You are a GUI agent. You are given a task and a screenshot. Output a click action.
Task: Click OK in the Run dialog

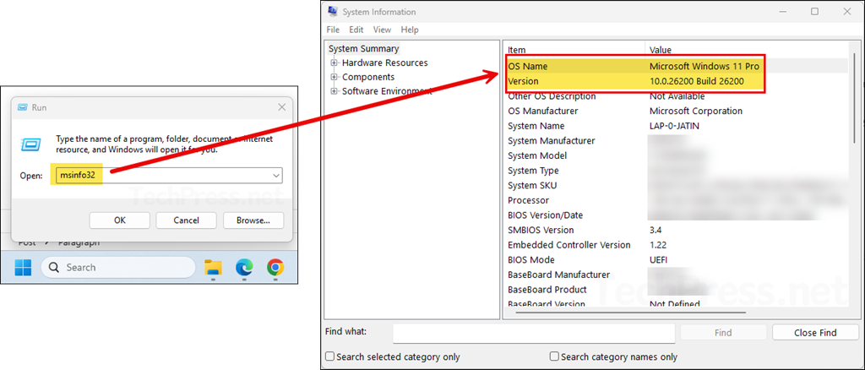point(120,220)
